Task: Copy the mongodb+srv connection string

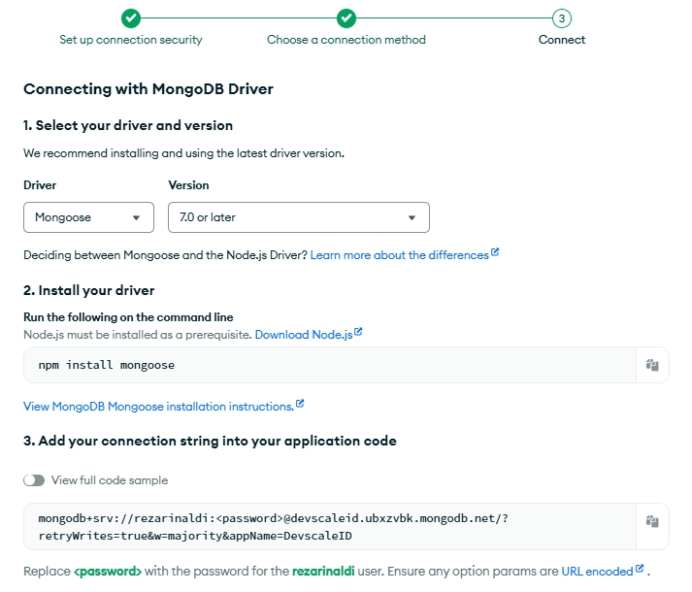Action: pyautogui.click(x=652, y=521)
